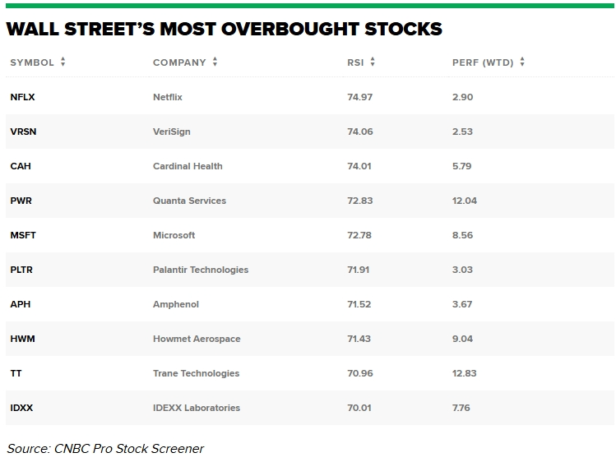Click Howmet Aerospace company name
This screenshot has width=616, height=462.
click(197, 339)
